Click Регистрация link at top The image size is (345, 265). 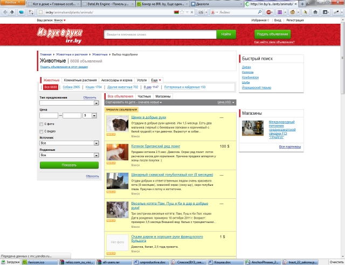tap(295, 20)
